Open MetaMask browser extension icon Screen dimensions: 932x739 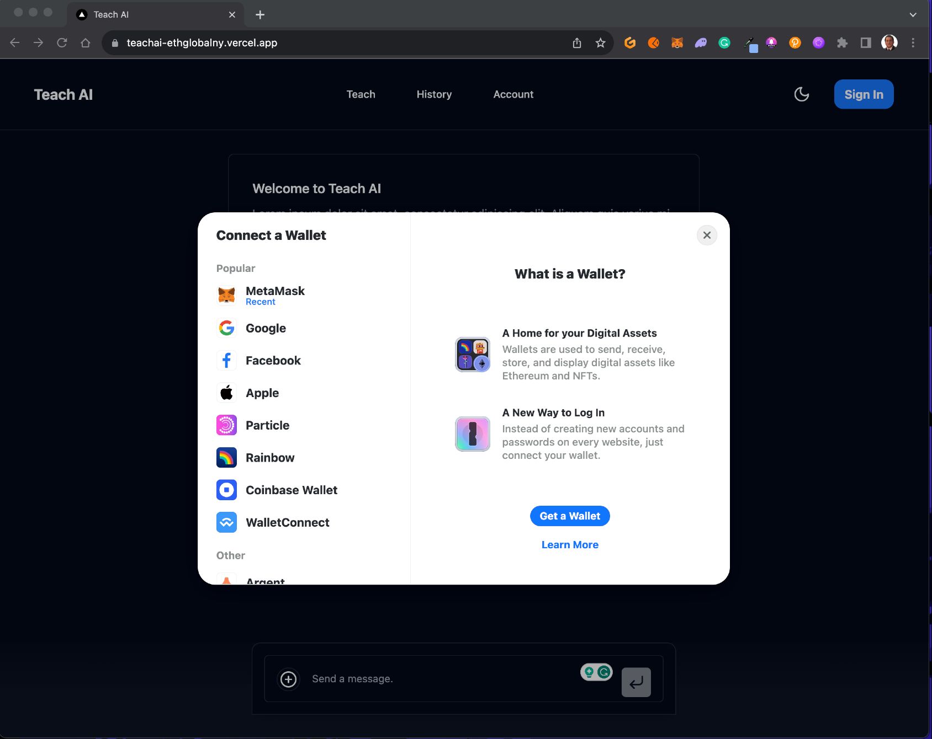[x=677, y=42]
